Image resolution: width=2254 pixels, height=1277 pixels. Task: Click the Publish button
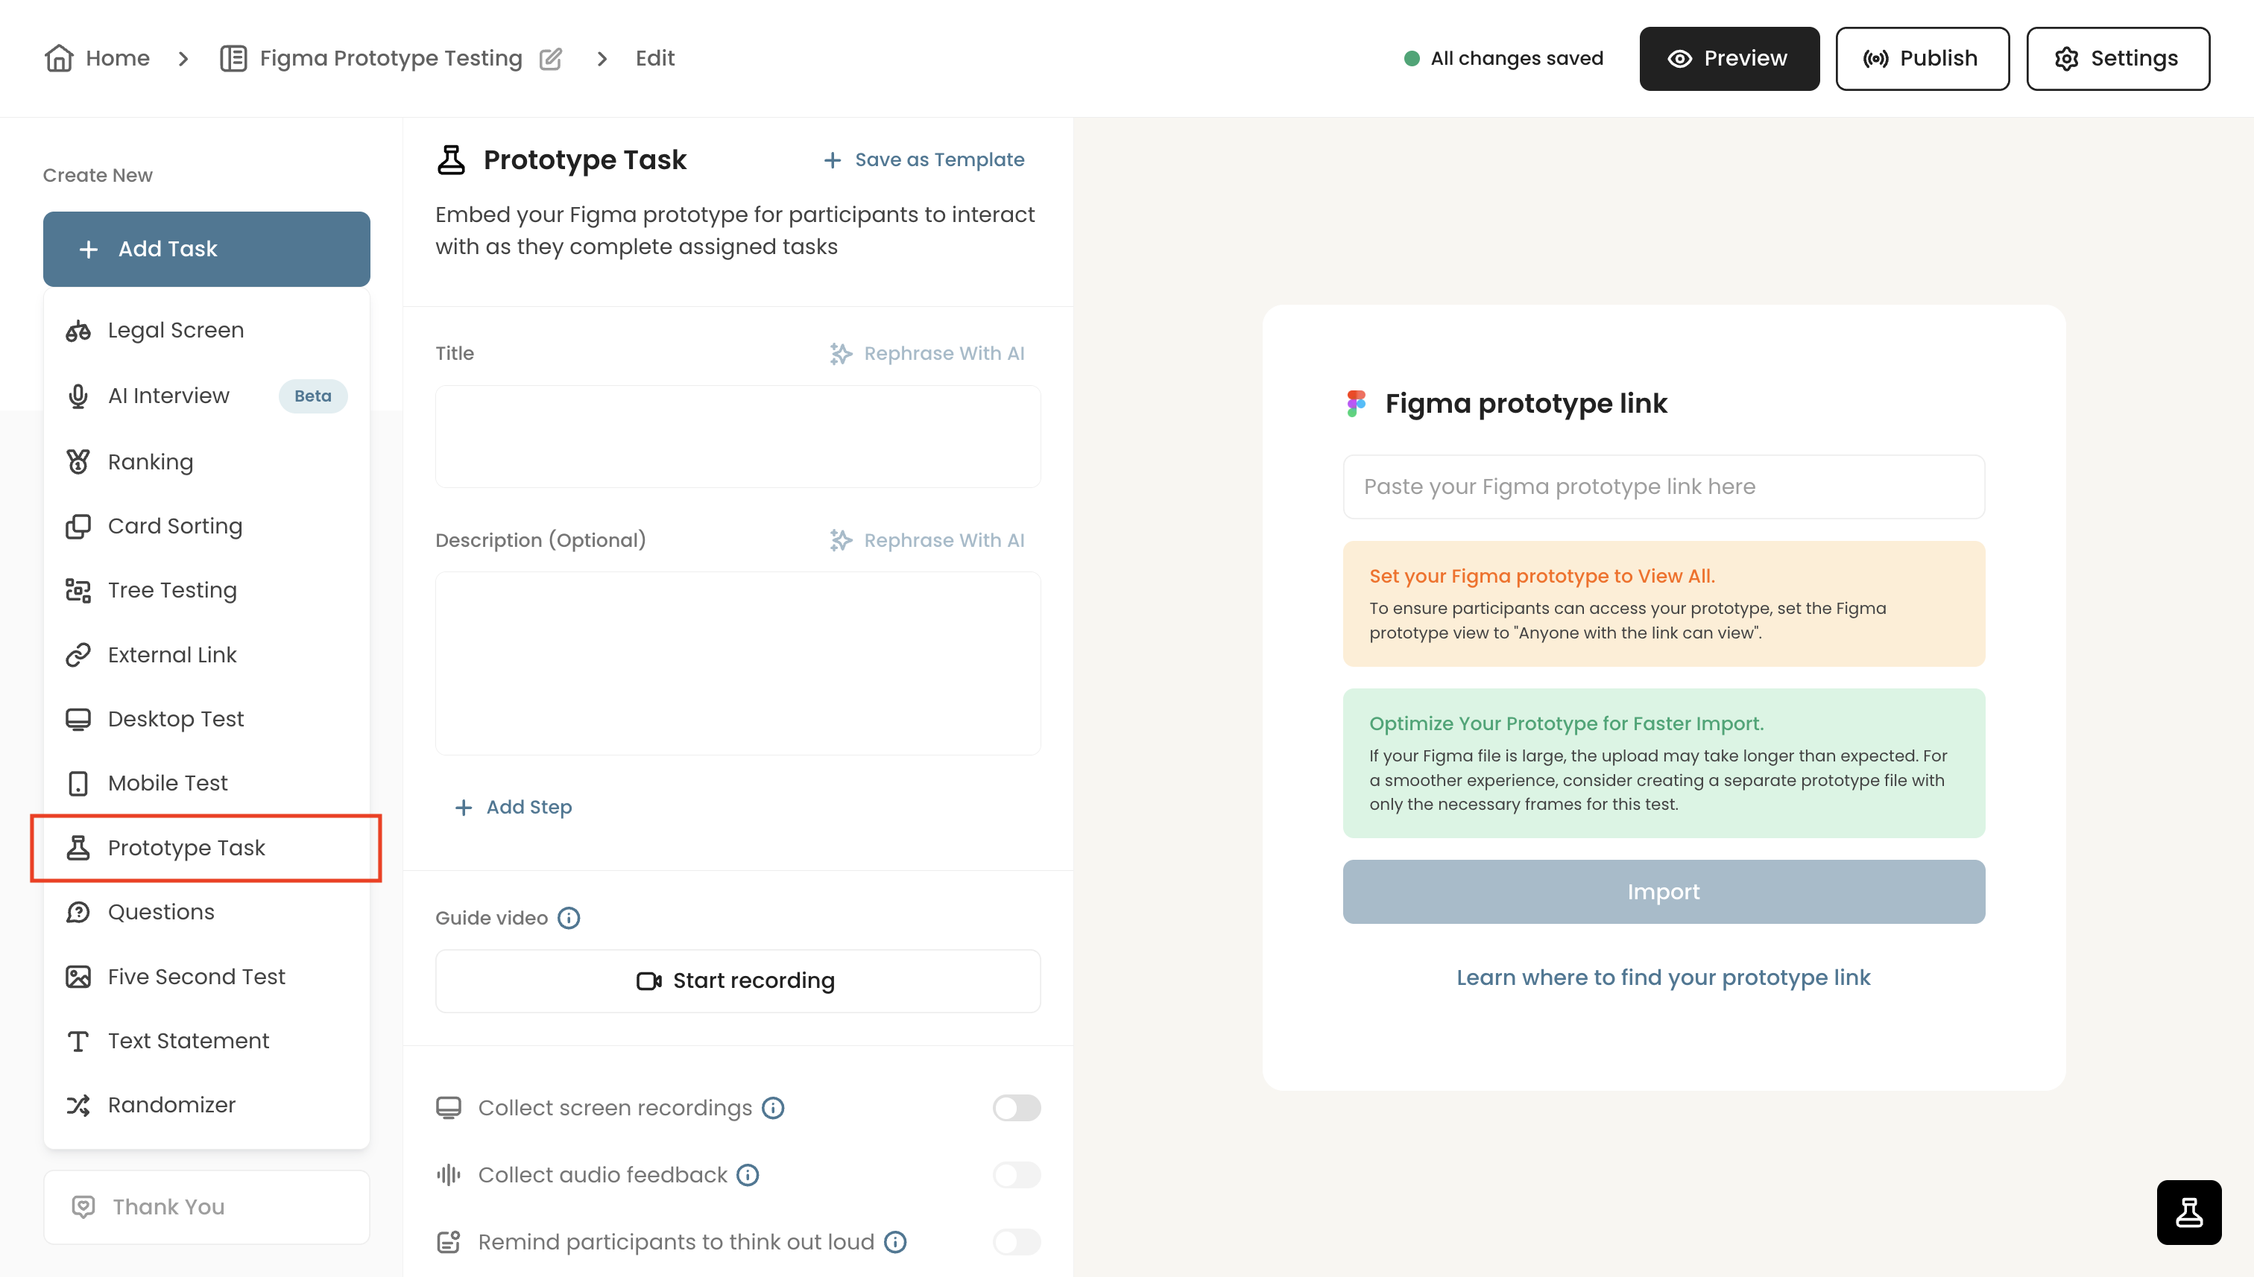pyautogui.click(x=1922, y=58)
